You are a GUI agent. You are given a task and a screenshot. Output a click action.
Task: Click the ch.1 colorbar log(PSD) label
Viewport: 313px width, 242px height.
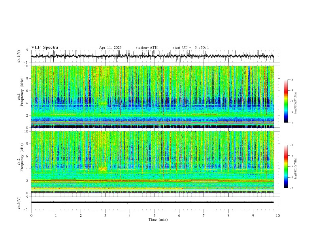[x=296, y=103]
